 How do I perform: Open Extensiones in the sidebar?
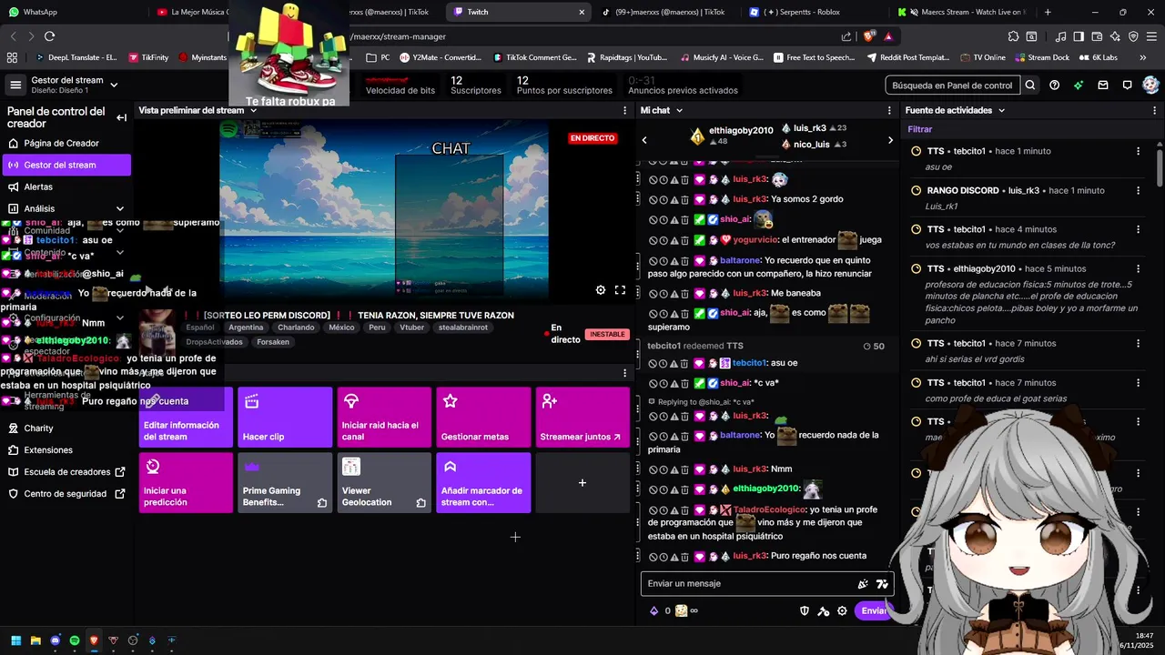tap(66, 450)
